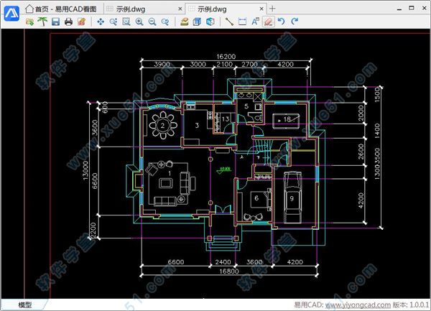Undo the last action
Viewport: 431px width, 311px height.
click(x=281, y=22)
